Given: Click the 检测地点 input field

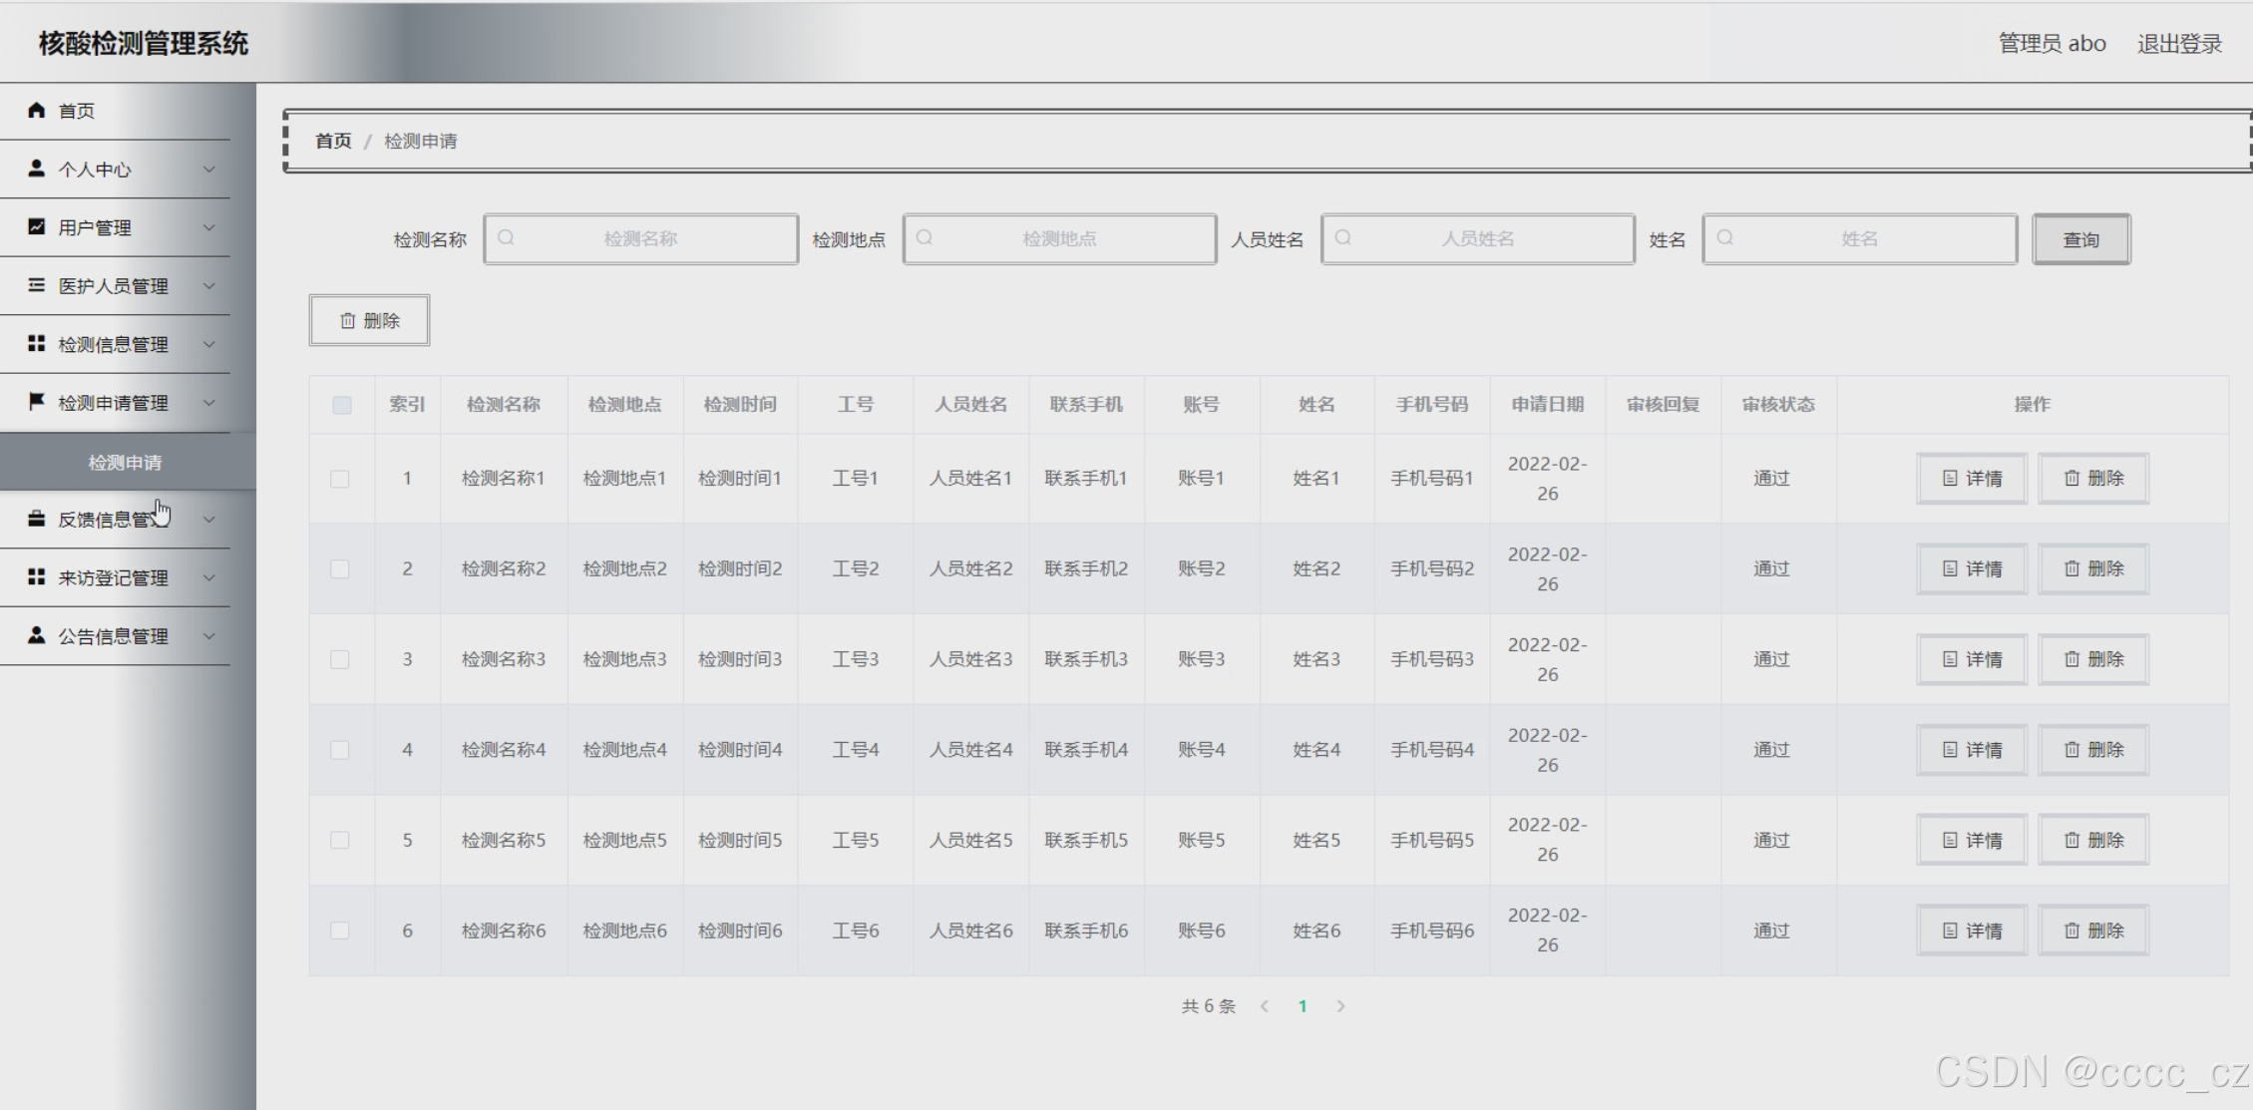Looking at the screenshot, I should (1059, 239).
